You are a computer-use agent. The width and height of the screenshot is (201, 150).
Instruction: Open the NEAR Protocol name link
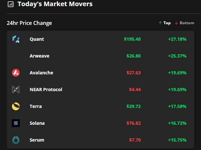click(46, 90)
